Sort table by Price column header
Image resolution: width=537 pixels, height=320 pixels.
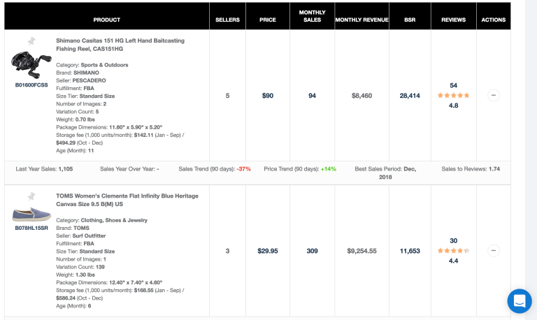click(268, 20)
